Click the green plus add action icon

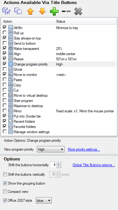click(x=54, y=11)
